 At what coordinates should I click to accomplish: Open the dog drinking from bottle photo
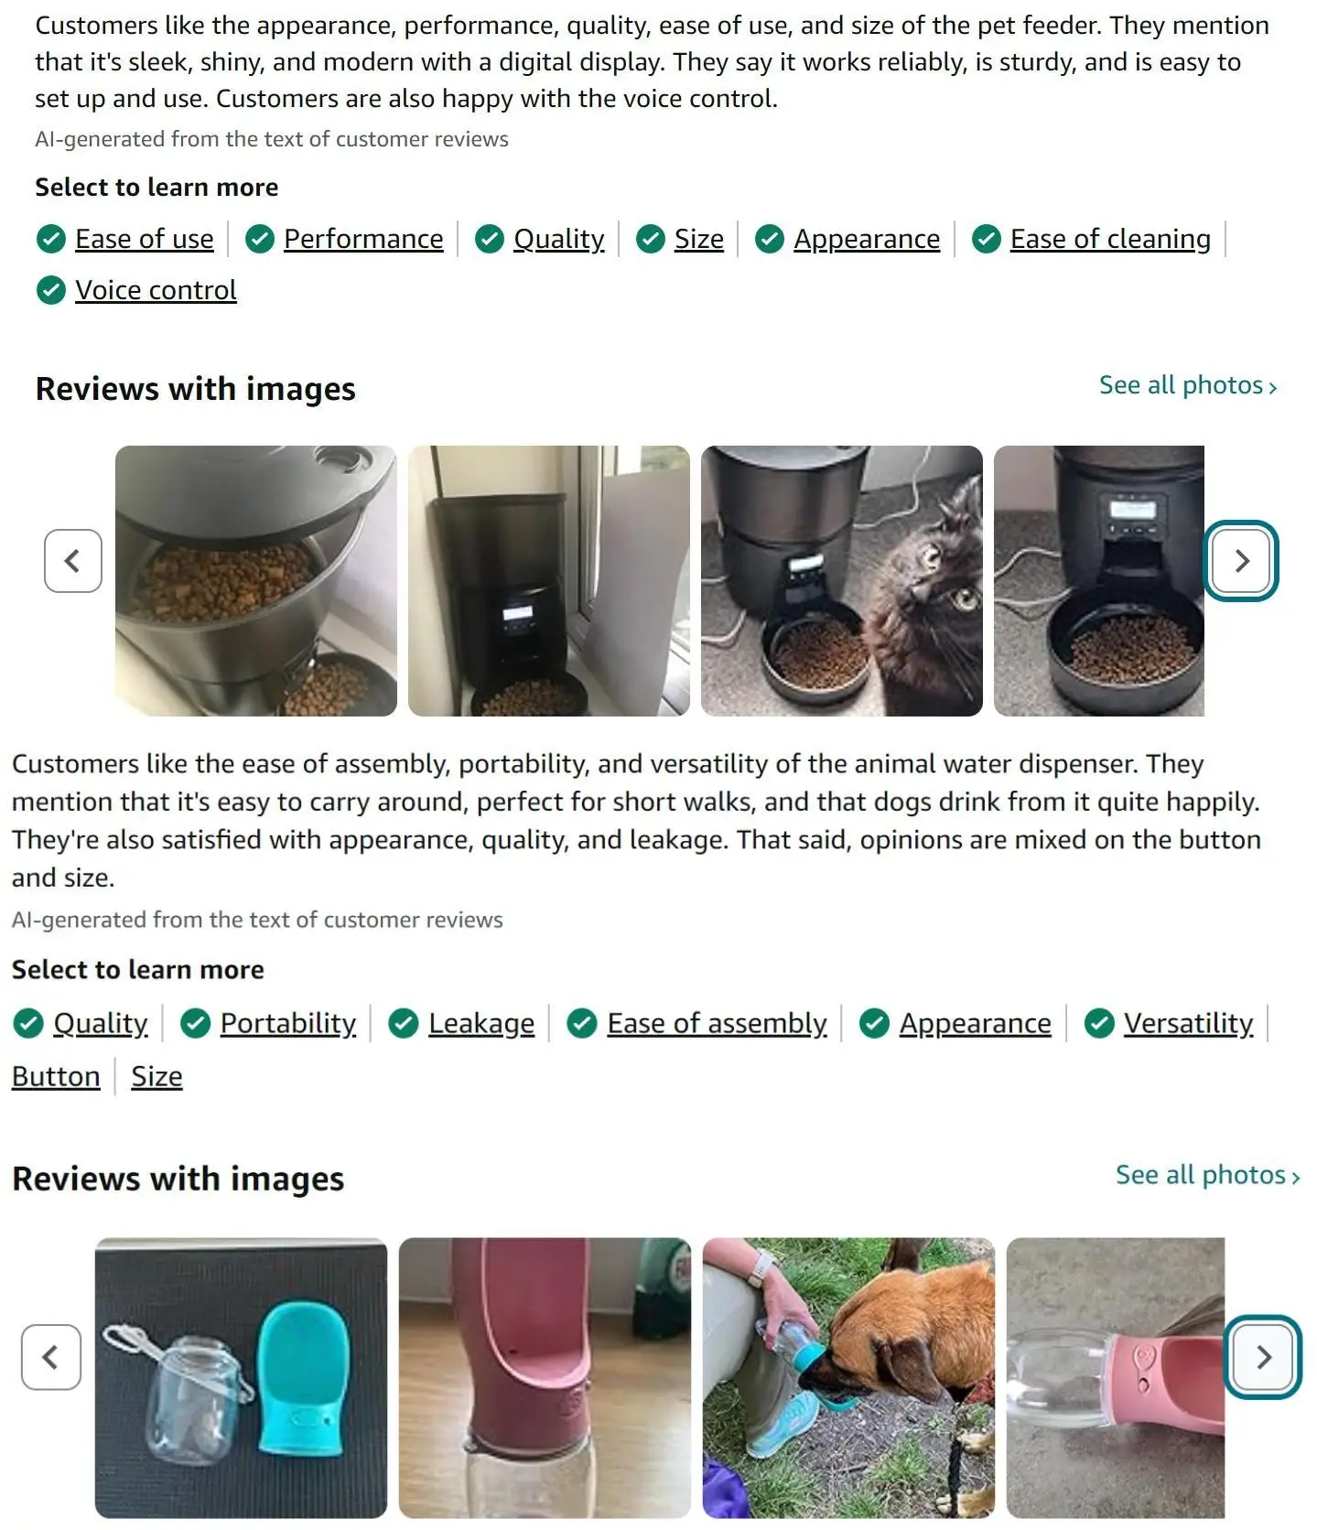[848, 1378]
